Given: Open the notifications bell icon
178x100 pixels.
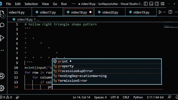Looking at the screenshot, I should click(177, 97).
